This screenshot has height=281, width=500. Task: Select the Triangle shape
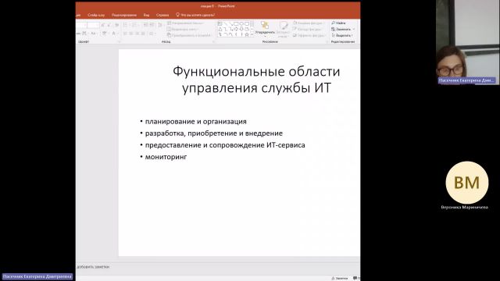click(x=220, y=30)
